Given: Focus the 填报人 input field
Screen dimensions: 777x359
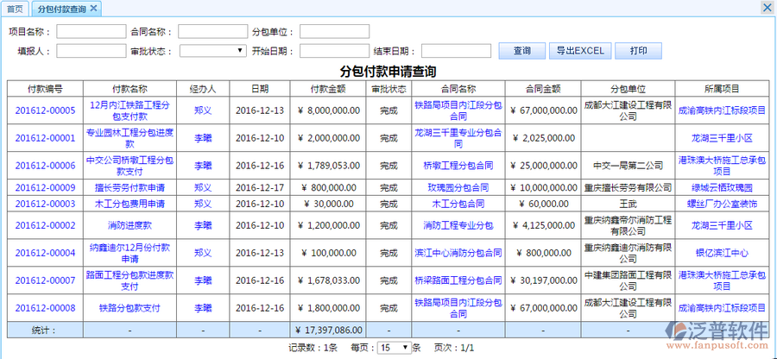Looking at the screenshot, I should click(x=91, y=51).
